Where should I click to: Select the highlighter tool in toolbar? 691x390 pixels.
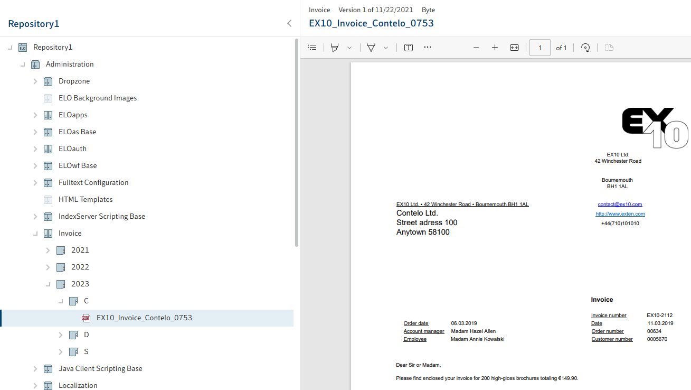(x=334, y=48)
